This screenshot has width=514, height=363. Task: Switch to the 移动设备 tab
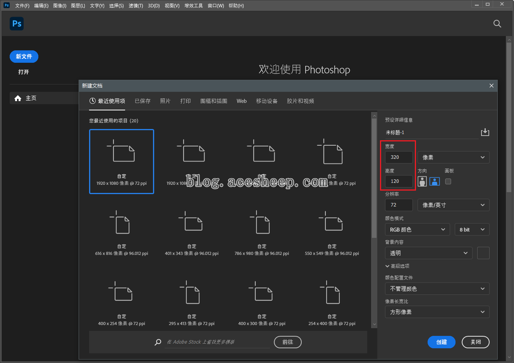click(x=267, y=101)
